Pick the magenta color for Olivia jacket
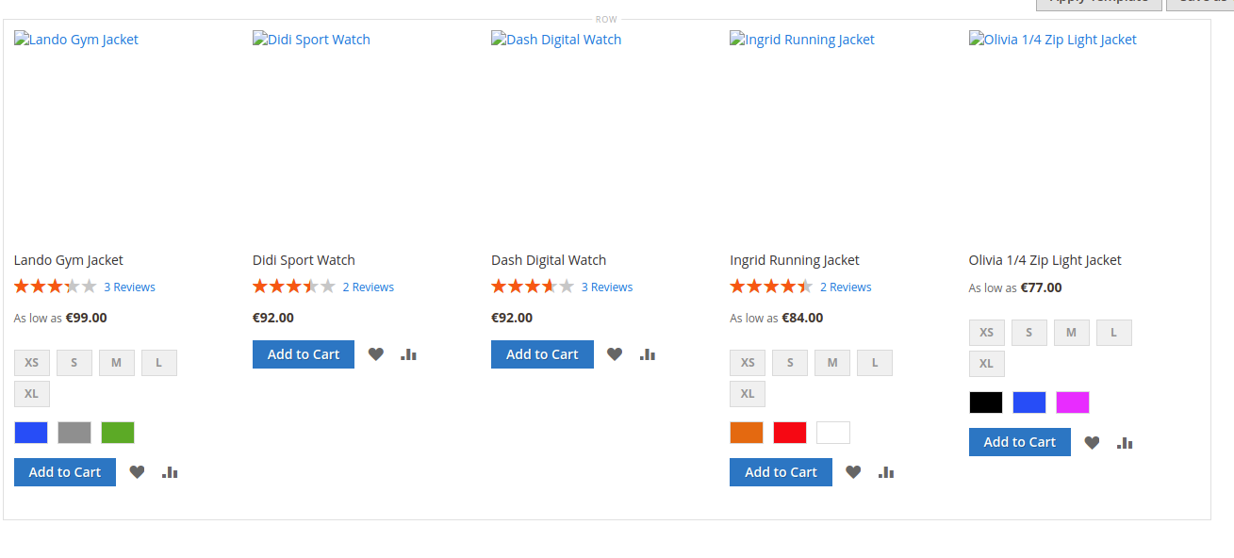The height and width of the screenshot is (558, 1234). tap(1072, 402)
